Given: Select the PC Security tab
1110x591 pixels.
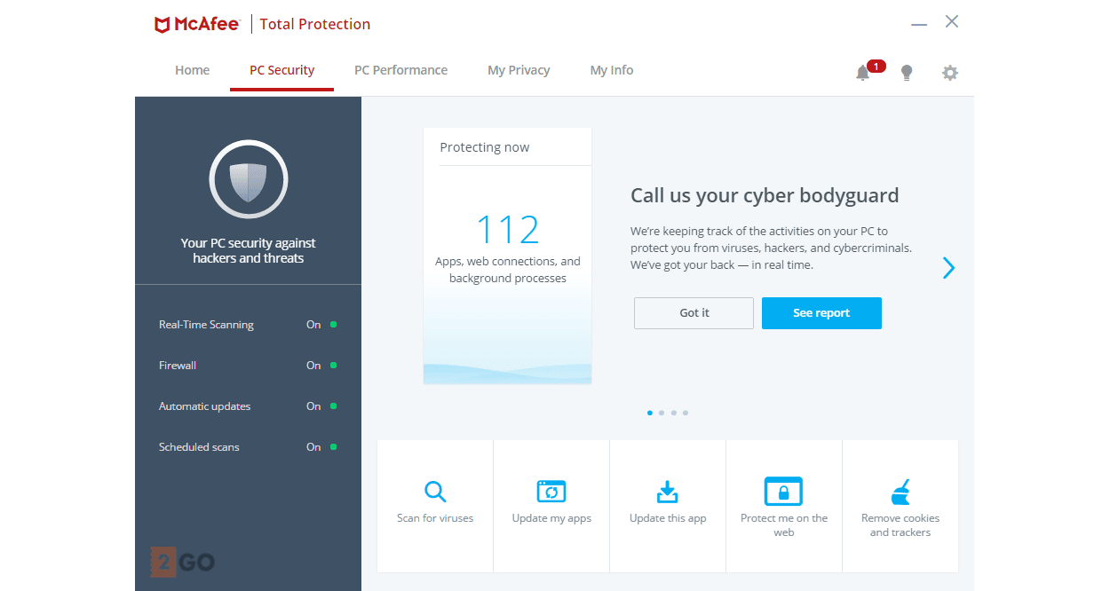Looking at the screenshot, I should (281, 70).
